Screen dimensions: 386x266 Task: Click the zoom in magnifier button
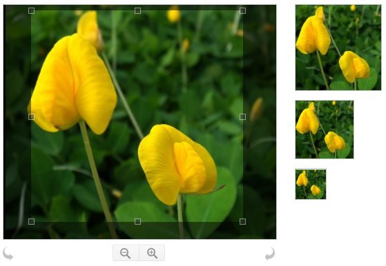click(x=152, y=253)
